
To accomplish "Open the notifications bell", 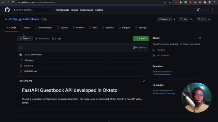I will point(198,10).
